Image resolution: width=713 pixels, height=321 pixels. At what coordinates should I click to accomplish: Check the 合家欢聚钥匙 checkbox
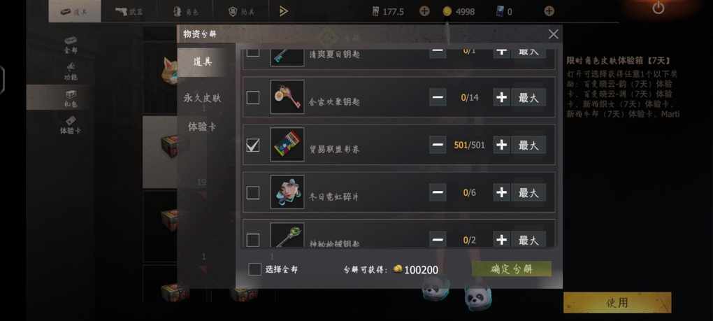pyautogui.click(x=253, y=97)
